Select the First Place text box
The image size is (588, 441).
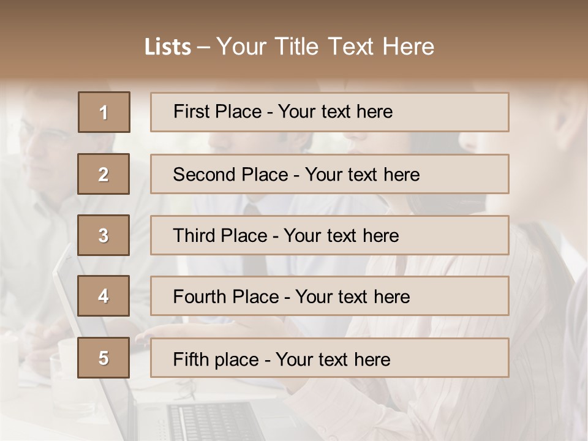[330, 112]
